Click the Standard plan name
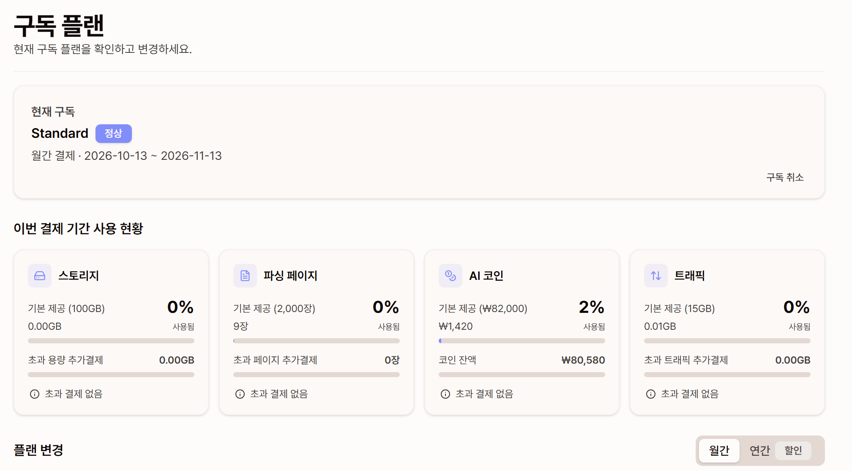The width and height of the screenshot is (852, 471). [x=60, y=133]
